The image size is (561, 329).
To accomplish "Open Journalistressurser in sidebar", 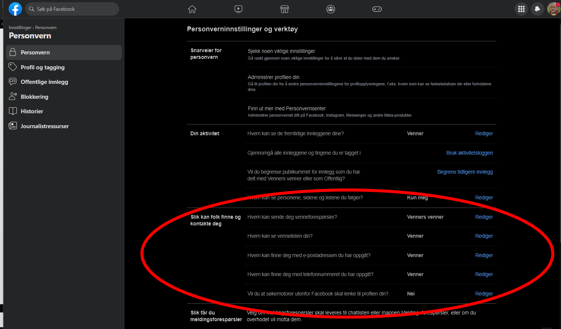I will click(44, 126).
